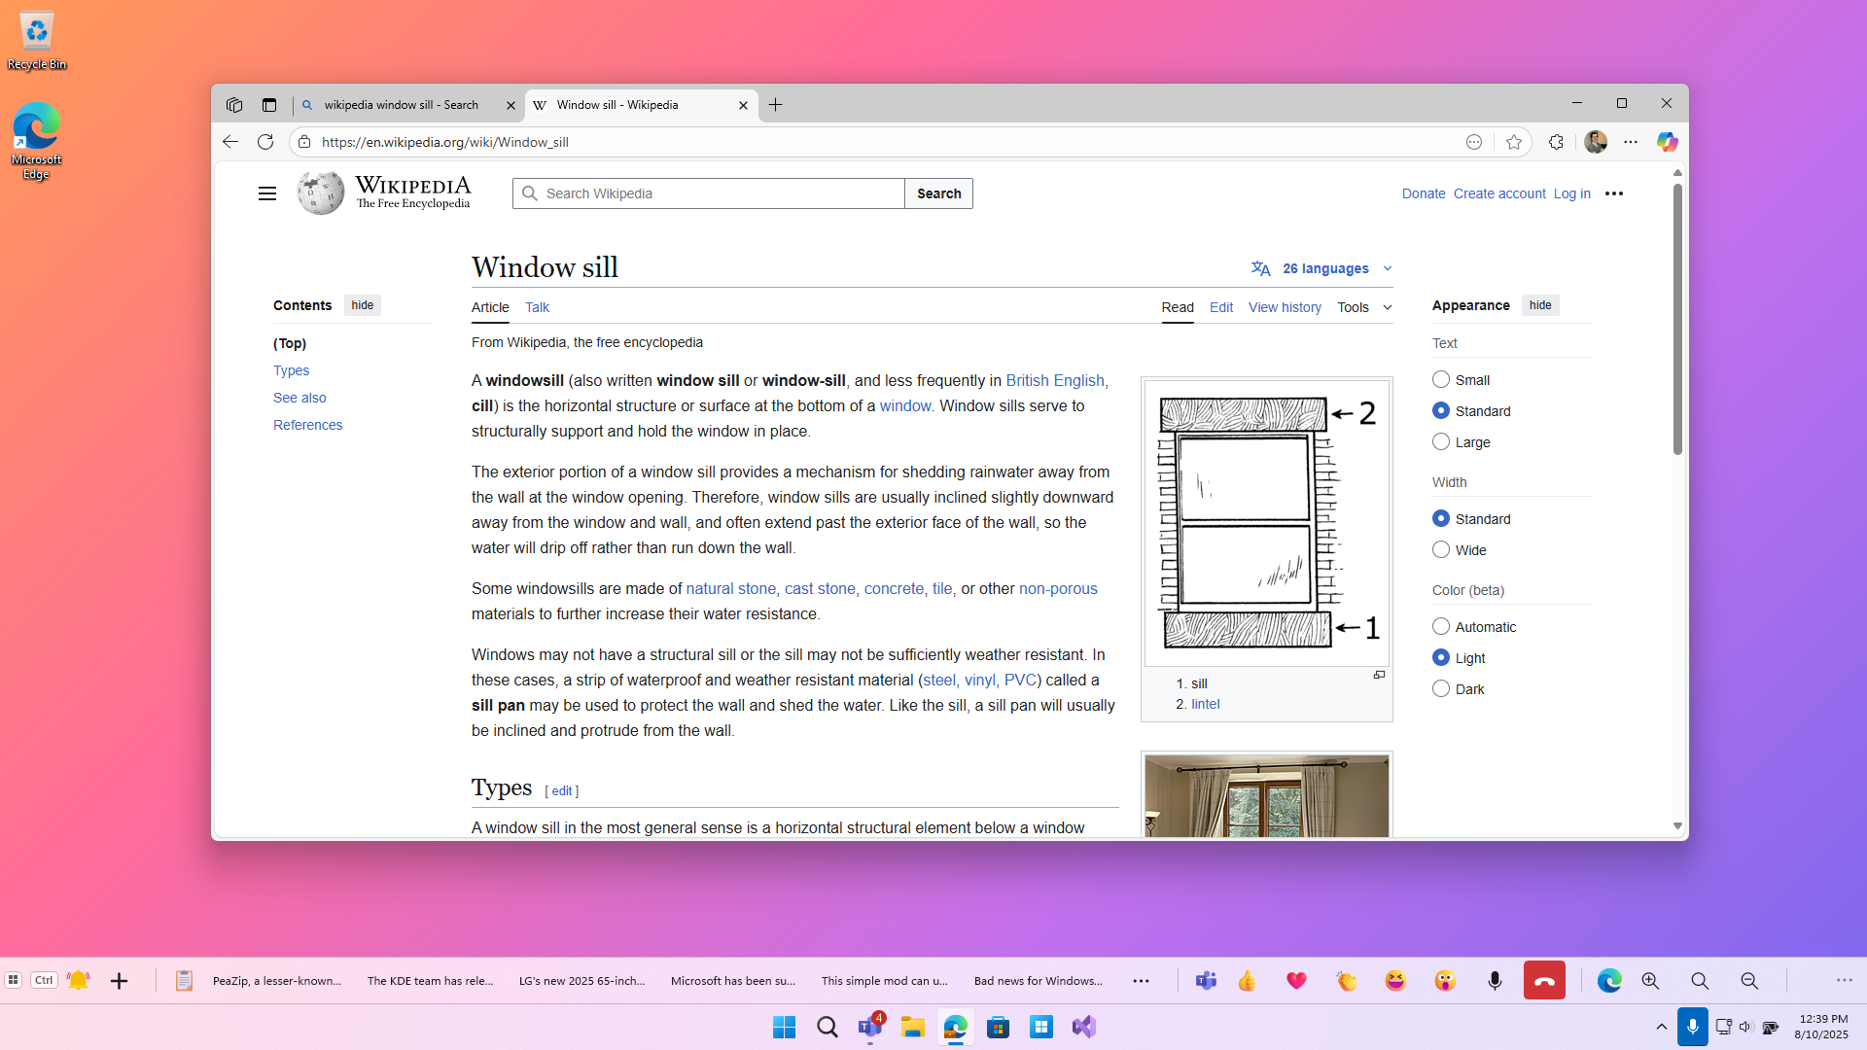1867x1050 pixels.
Task: Open browser settings via ellipsis menu
Action: pos(1631,142)
